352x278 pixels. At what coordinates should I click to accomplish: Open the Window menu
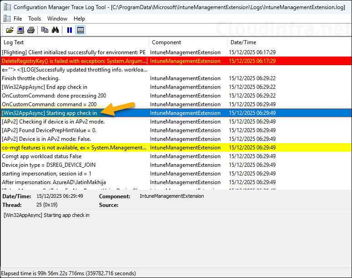coord(57,19)
